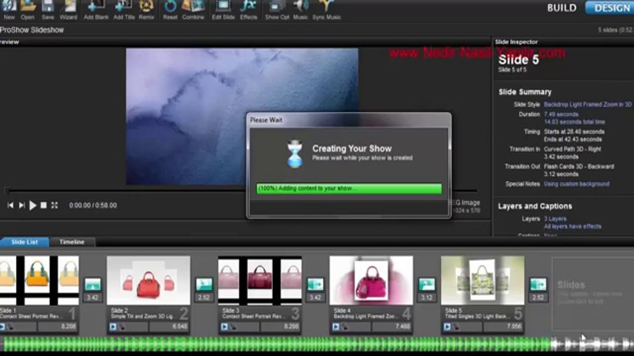Click transition time 2.52 after Slide 2
Image resolution: width=634 pixels, height=356 pixels.
coord(204,298)
